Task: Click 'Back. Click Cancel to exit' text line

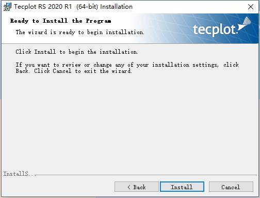Action: click(74, 71)
